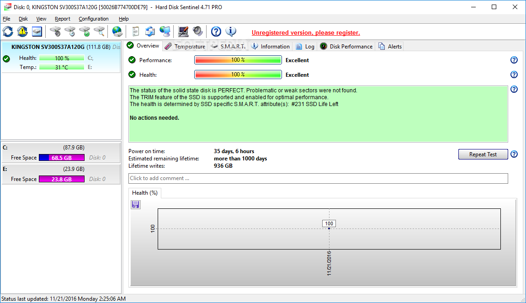Click the Repeat Test button
This screenshot has height=303, width=526.
[x=483, y=154]
